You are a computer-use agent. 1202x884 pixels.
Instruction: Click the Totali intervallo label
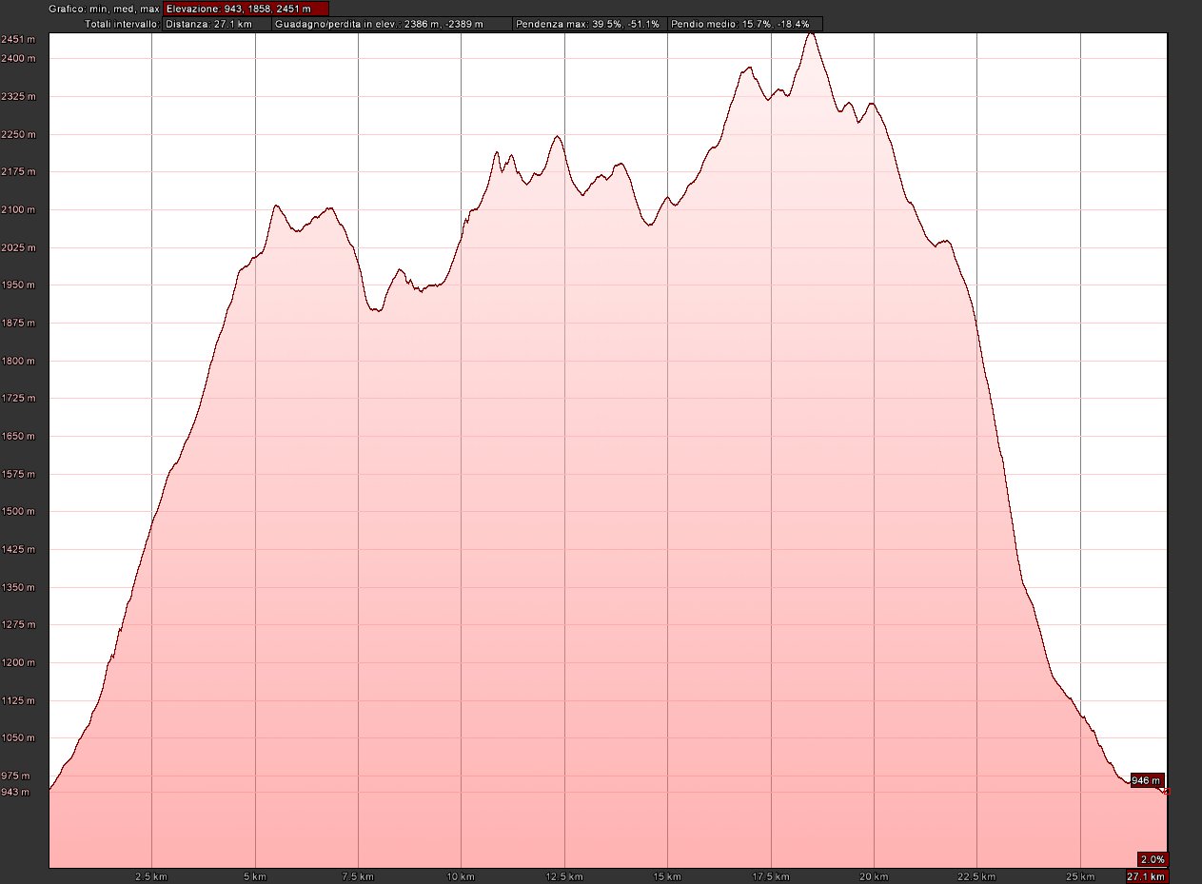coord(122,24)
